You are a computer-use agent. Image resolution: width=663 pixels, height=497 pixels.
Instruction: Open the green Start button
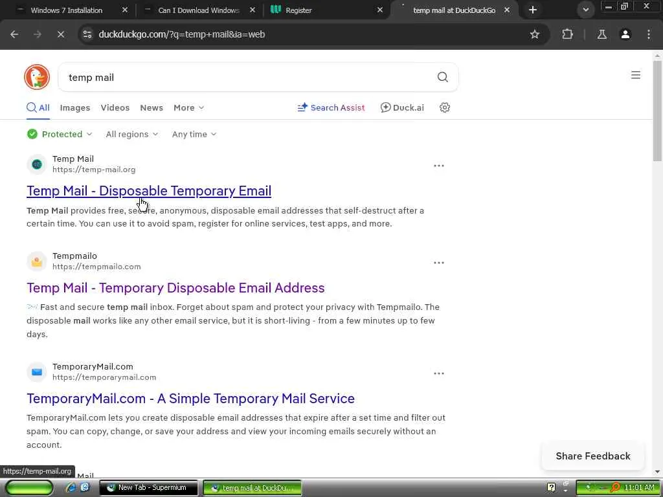pos(29,488)
